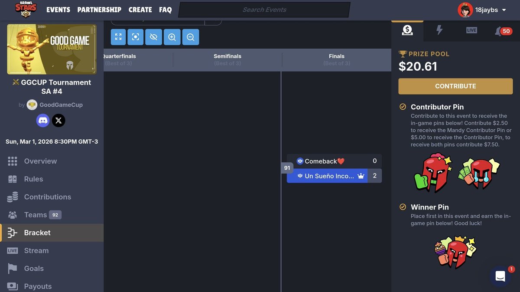Open the Goals section

pos(52,268)
